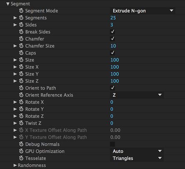Viewport: 185px width, 169px height.
Task: Click the Rotate X value 0
Action: 112,102
